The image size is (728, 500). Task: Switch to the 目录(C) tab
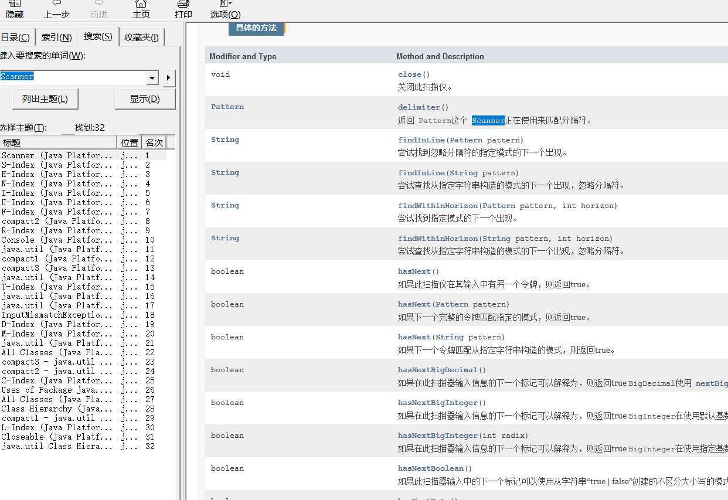(16, 38)
